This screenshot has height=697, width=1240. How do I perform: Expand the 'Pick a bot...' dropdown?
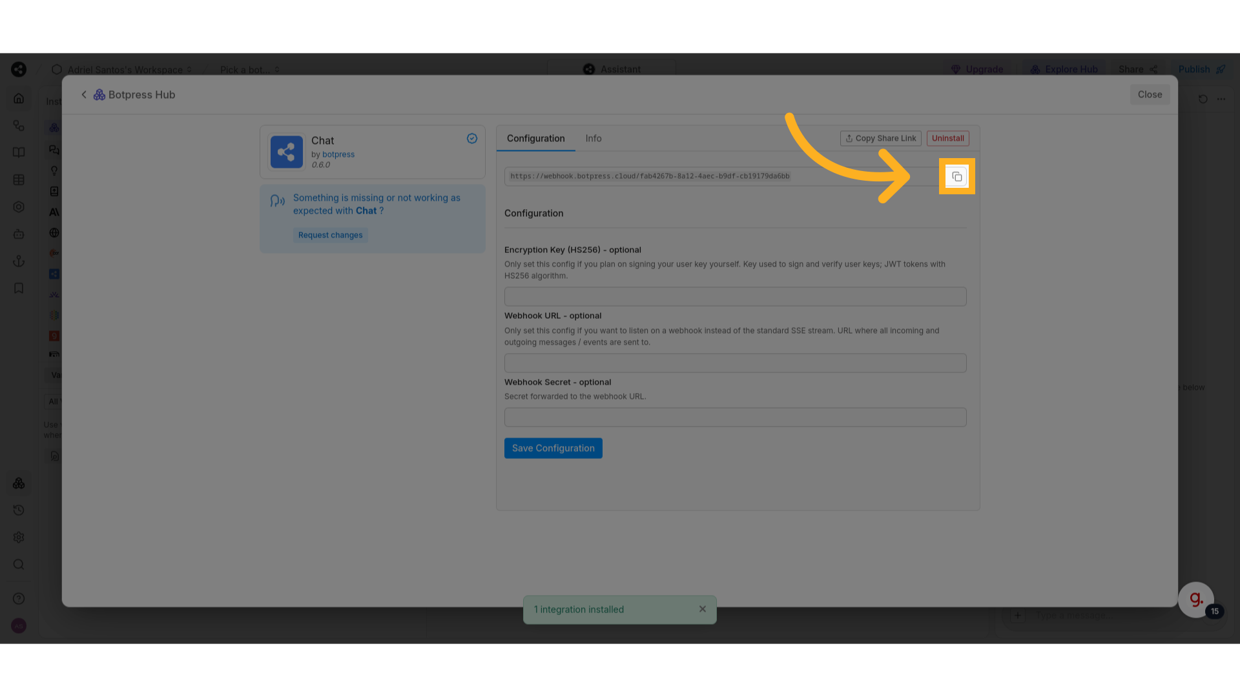pyautogui.click(x=250, y=70)
